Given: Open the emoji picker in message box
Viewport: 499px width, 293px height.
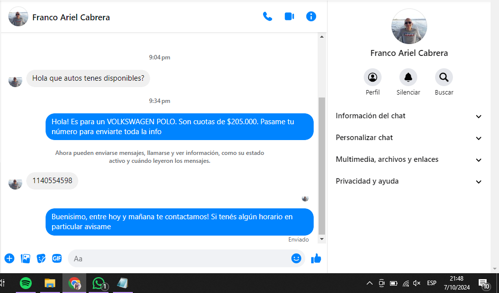Looking at the screenshot, I should click(x=296, y=258).
